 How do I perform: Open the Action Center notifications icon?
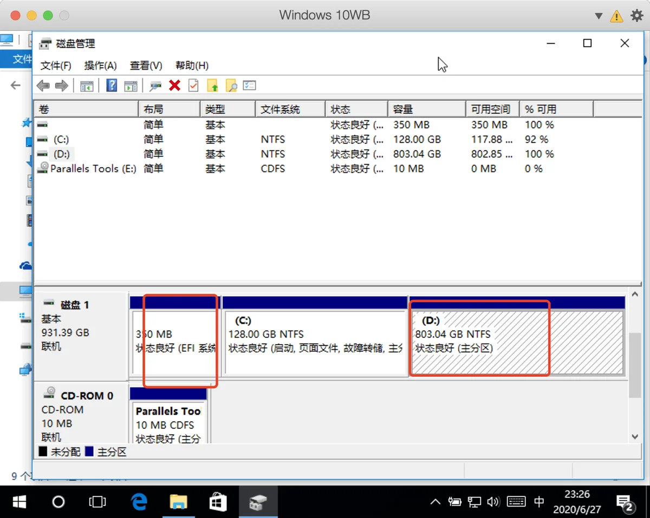click(625, 503)
